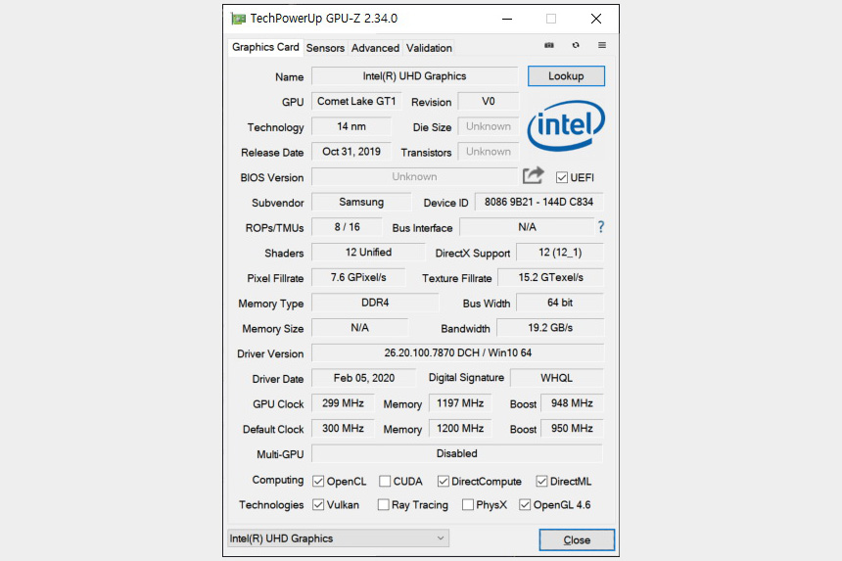Click the Release Date field Oct 31, 2019
The image size is (842, 561).
(351, 152)
